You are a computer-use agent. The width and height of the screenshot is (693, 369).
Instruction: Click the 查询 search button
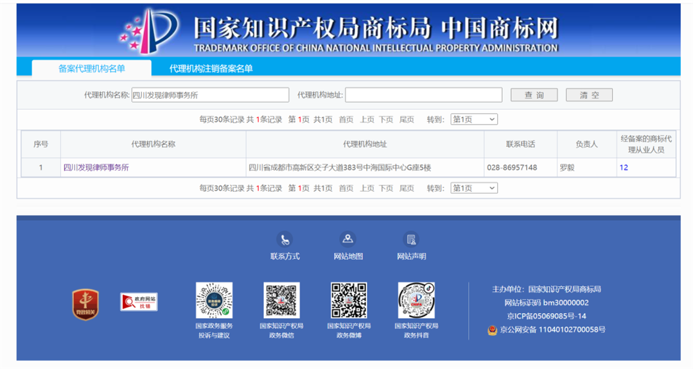534,95
